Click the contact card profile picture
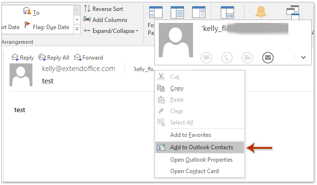 point(176,40)
